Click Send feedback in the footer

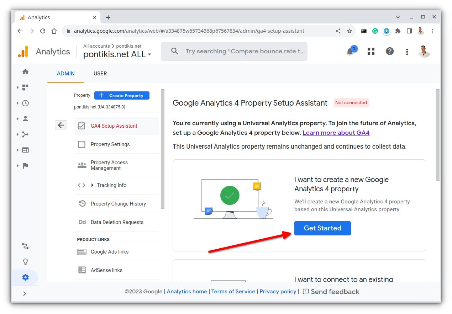[x=331, y=292]
